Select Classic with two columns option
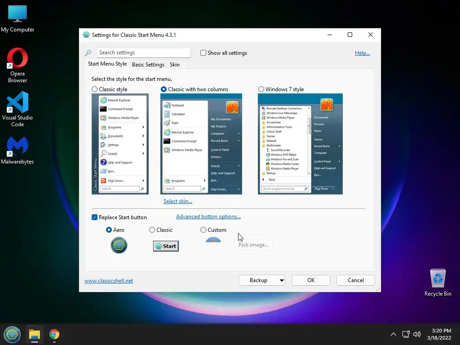Viewport: 460px width, 345px height. coord(164,89)
